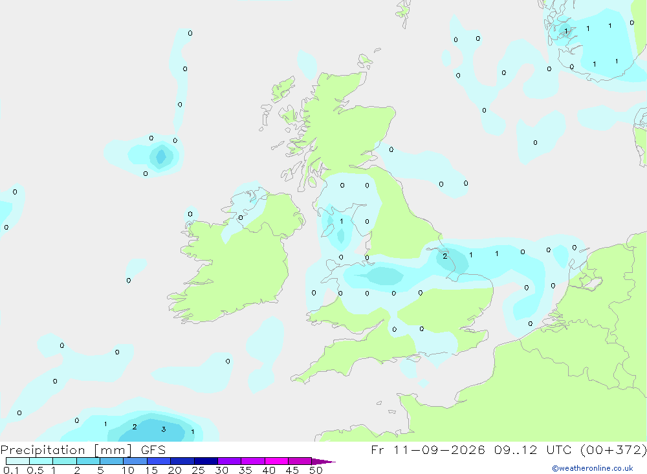
Task: Click the '0.1' legend scale label
Action: click(x=11, y=470)
